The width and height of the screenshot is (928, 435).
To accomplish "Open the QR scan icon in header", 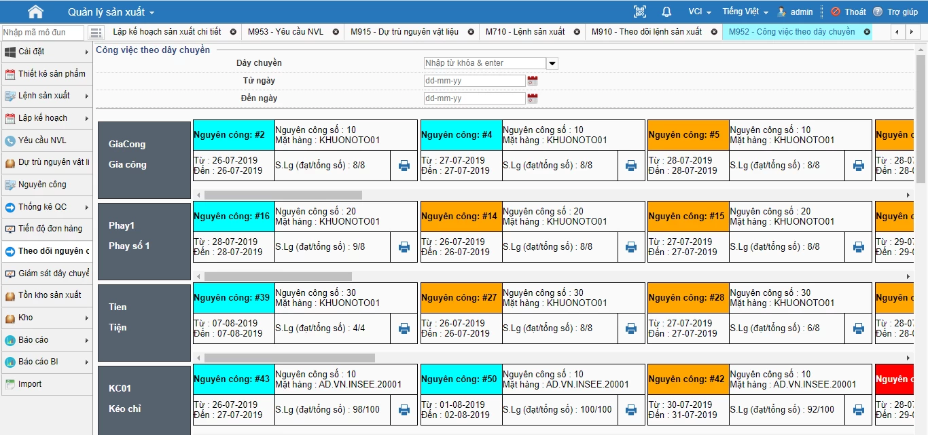I will click(639, 12).
